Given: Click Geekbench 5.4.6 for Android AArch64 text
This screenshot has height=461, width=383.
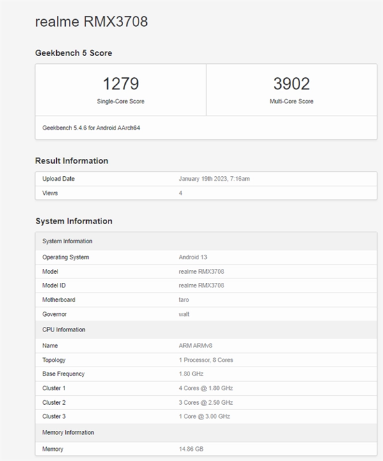Looking at the screenshot, I should point(91,128).
